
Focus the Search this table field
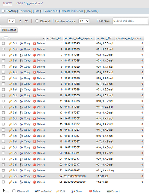click(130, 21)
